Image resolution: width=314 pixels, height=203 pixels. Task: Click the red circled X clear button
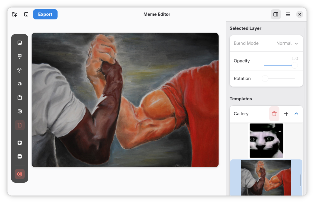pos(20,174)
